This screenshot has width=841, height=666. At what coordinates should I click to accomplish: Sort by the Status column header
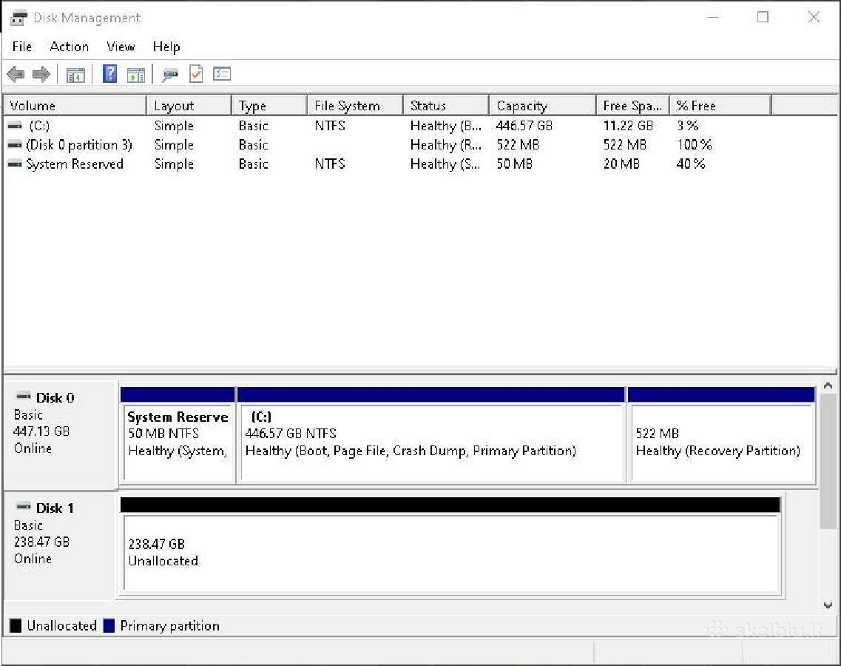click(446, 105)
